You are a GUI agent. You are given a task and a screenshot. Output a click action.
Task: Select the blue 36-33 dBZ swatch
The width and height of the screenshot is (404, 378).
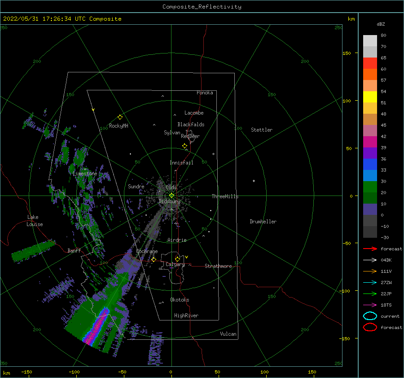(370, 165)
